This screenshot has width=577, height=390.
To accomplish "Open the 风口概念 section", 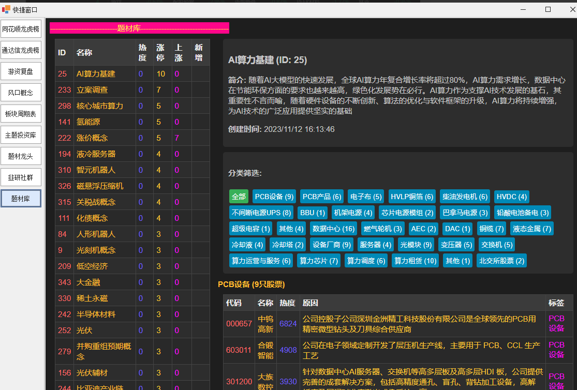I will pos(21,92).
